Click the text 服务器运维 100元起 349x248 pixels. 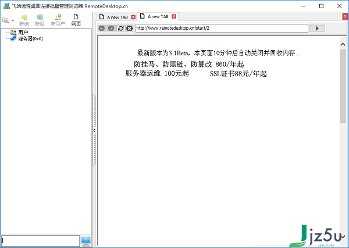click(x=157, y=73)
